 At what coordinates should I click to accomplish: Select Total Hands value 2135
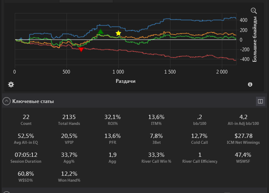coord(69,117)
